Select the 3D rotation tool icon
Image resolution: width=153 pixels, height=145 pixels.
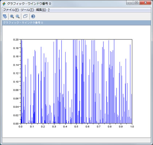[x=5, y=16]
